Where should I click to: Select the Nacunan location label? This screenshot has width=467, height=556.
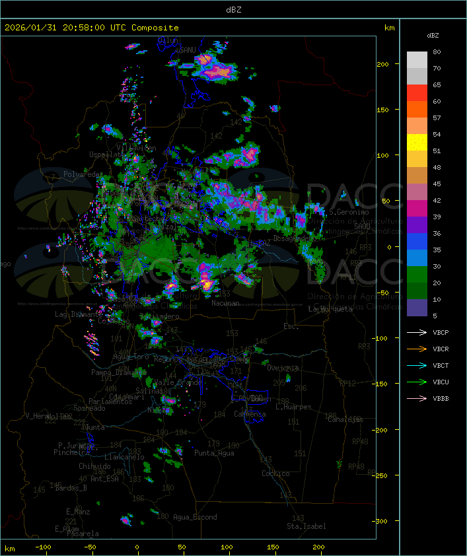click(x=225, y=303)
